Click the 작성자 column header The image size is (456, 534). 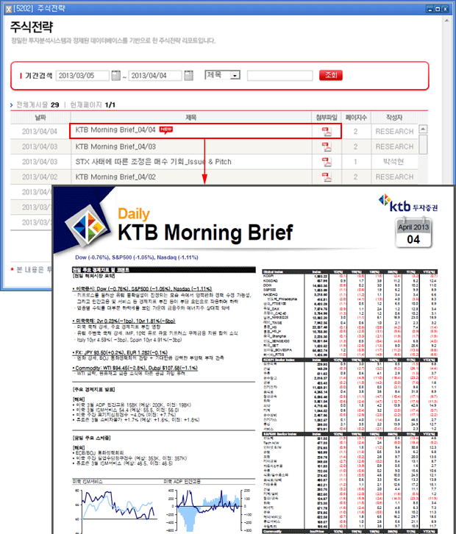[x=393, y=118]
